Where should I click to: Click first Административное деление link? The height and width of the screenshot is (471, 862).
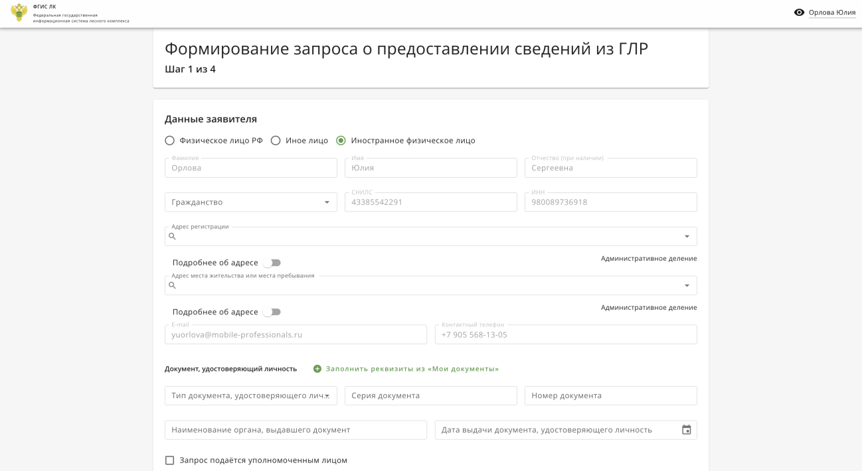tap(648, 259)
